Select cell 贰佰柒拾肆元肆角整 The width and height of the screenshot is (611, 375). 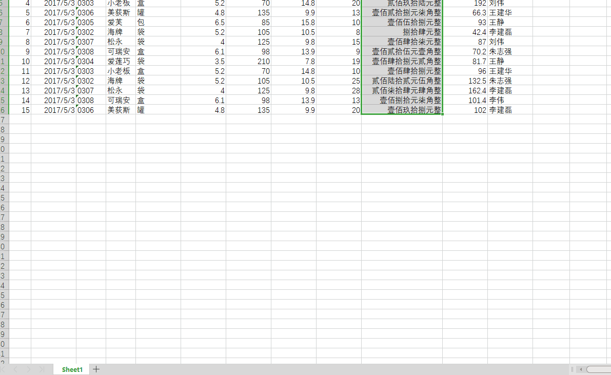[402, 90]
